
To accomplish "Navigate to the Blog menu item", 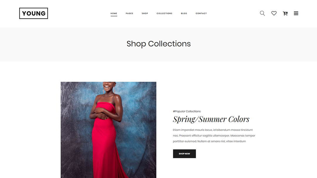I will click(x=184, y=13).
